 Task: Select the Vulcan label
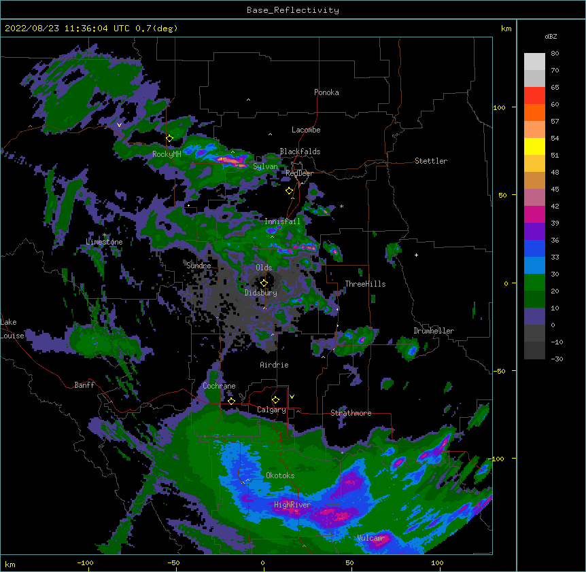370,538
